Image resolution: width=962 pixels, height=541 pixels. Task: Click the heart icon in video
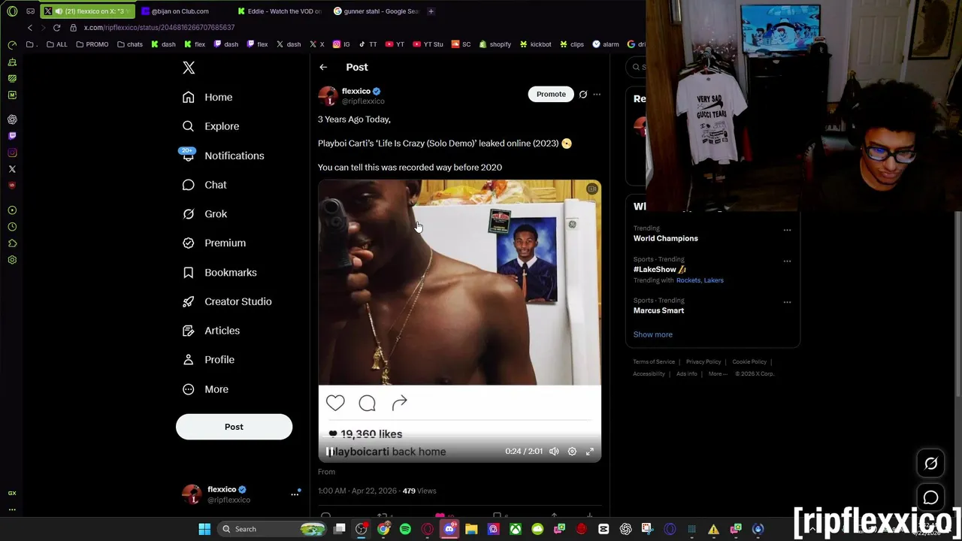tap(335, 403)
